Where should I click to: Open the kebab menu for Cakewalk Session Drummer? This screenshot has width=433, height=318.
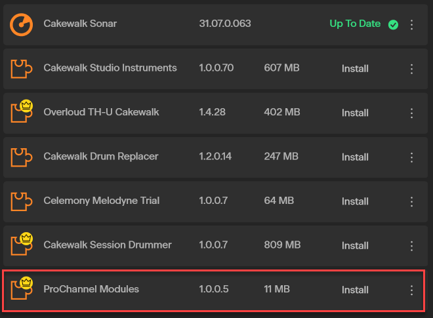coord(411,246)
